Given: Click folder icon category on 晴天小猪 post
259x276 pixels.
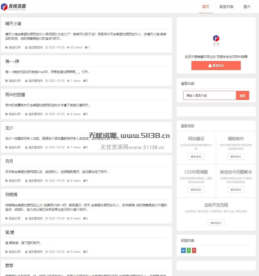Looking at the screenshot, I should pos(7,47).
